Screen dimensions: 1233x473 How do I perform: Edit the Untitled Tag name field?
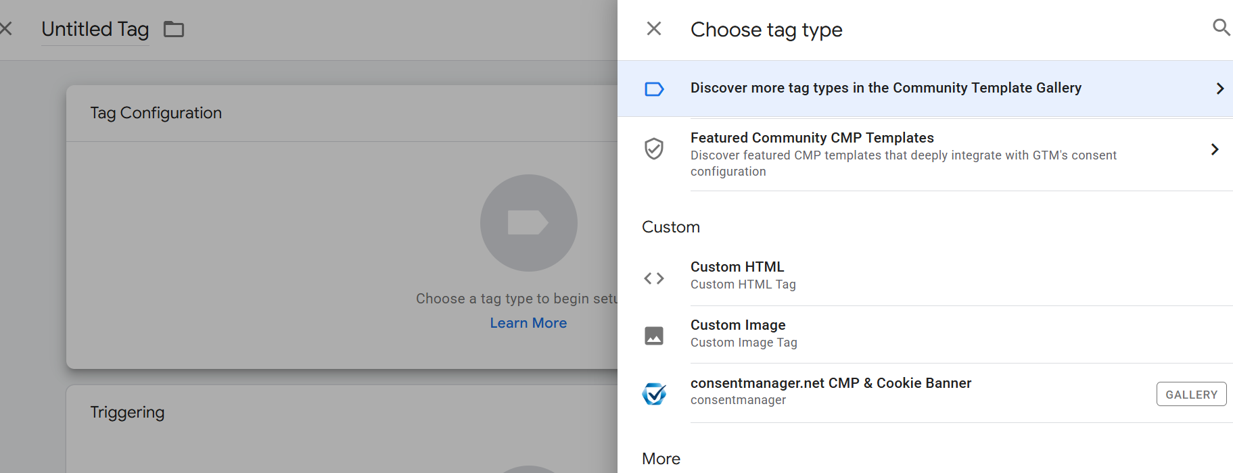pyautogui.click(x=95, y=29)
